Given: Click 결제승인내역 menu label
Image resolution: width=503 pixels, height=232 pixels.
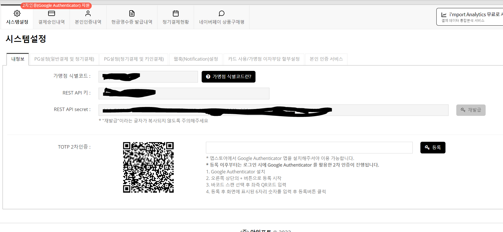Looking at the screenshot, I should pos(52,22).
